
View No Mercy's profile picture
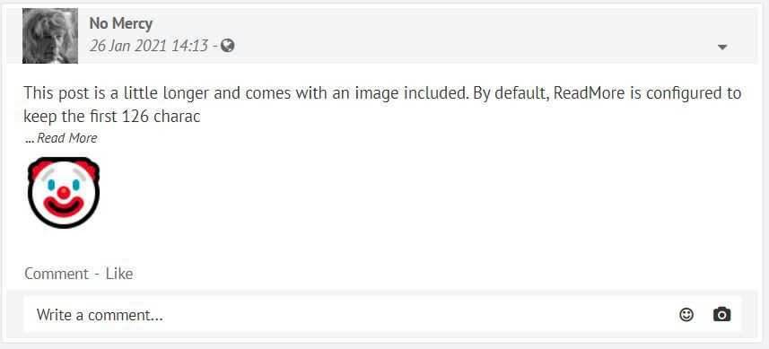point(50,36)
